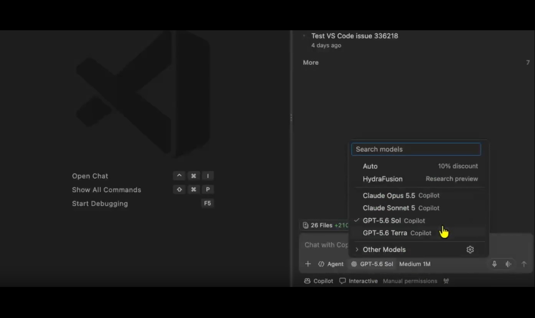The width and height of the screenshot is (535, 318).
Task: Click the Show All Commands shortcut row
Action: pos(143,190)
